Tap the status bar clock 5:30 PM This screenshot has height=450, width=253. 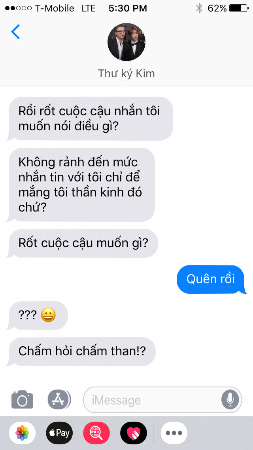pos(128,8)
